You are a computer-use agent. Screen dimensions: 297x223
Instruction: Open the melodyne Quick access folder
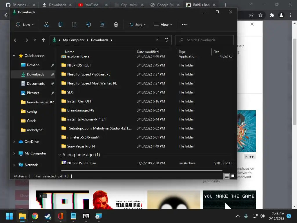(35, 130)
